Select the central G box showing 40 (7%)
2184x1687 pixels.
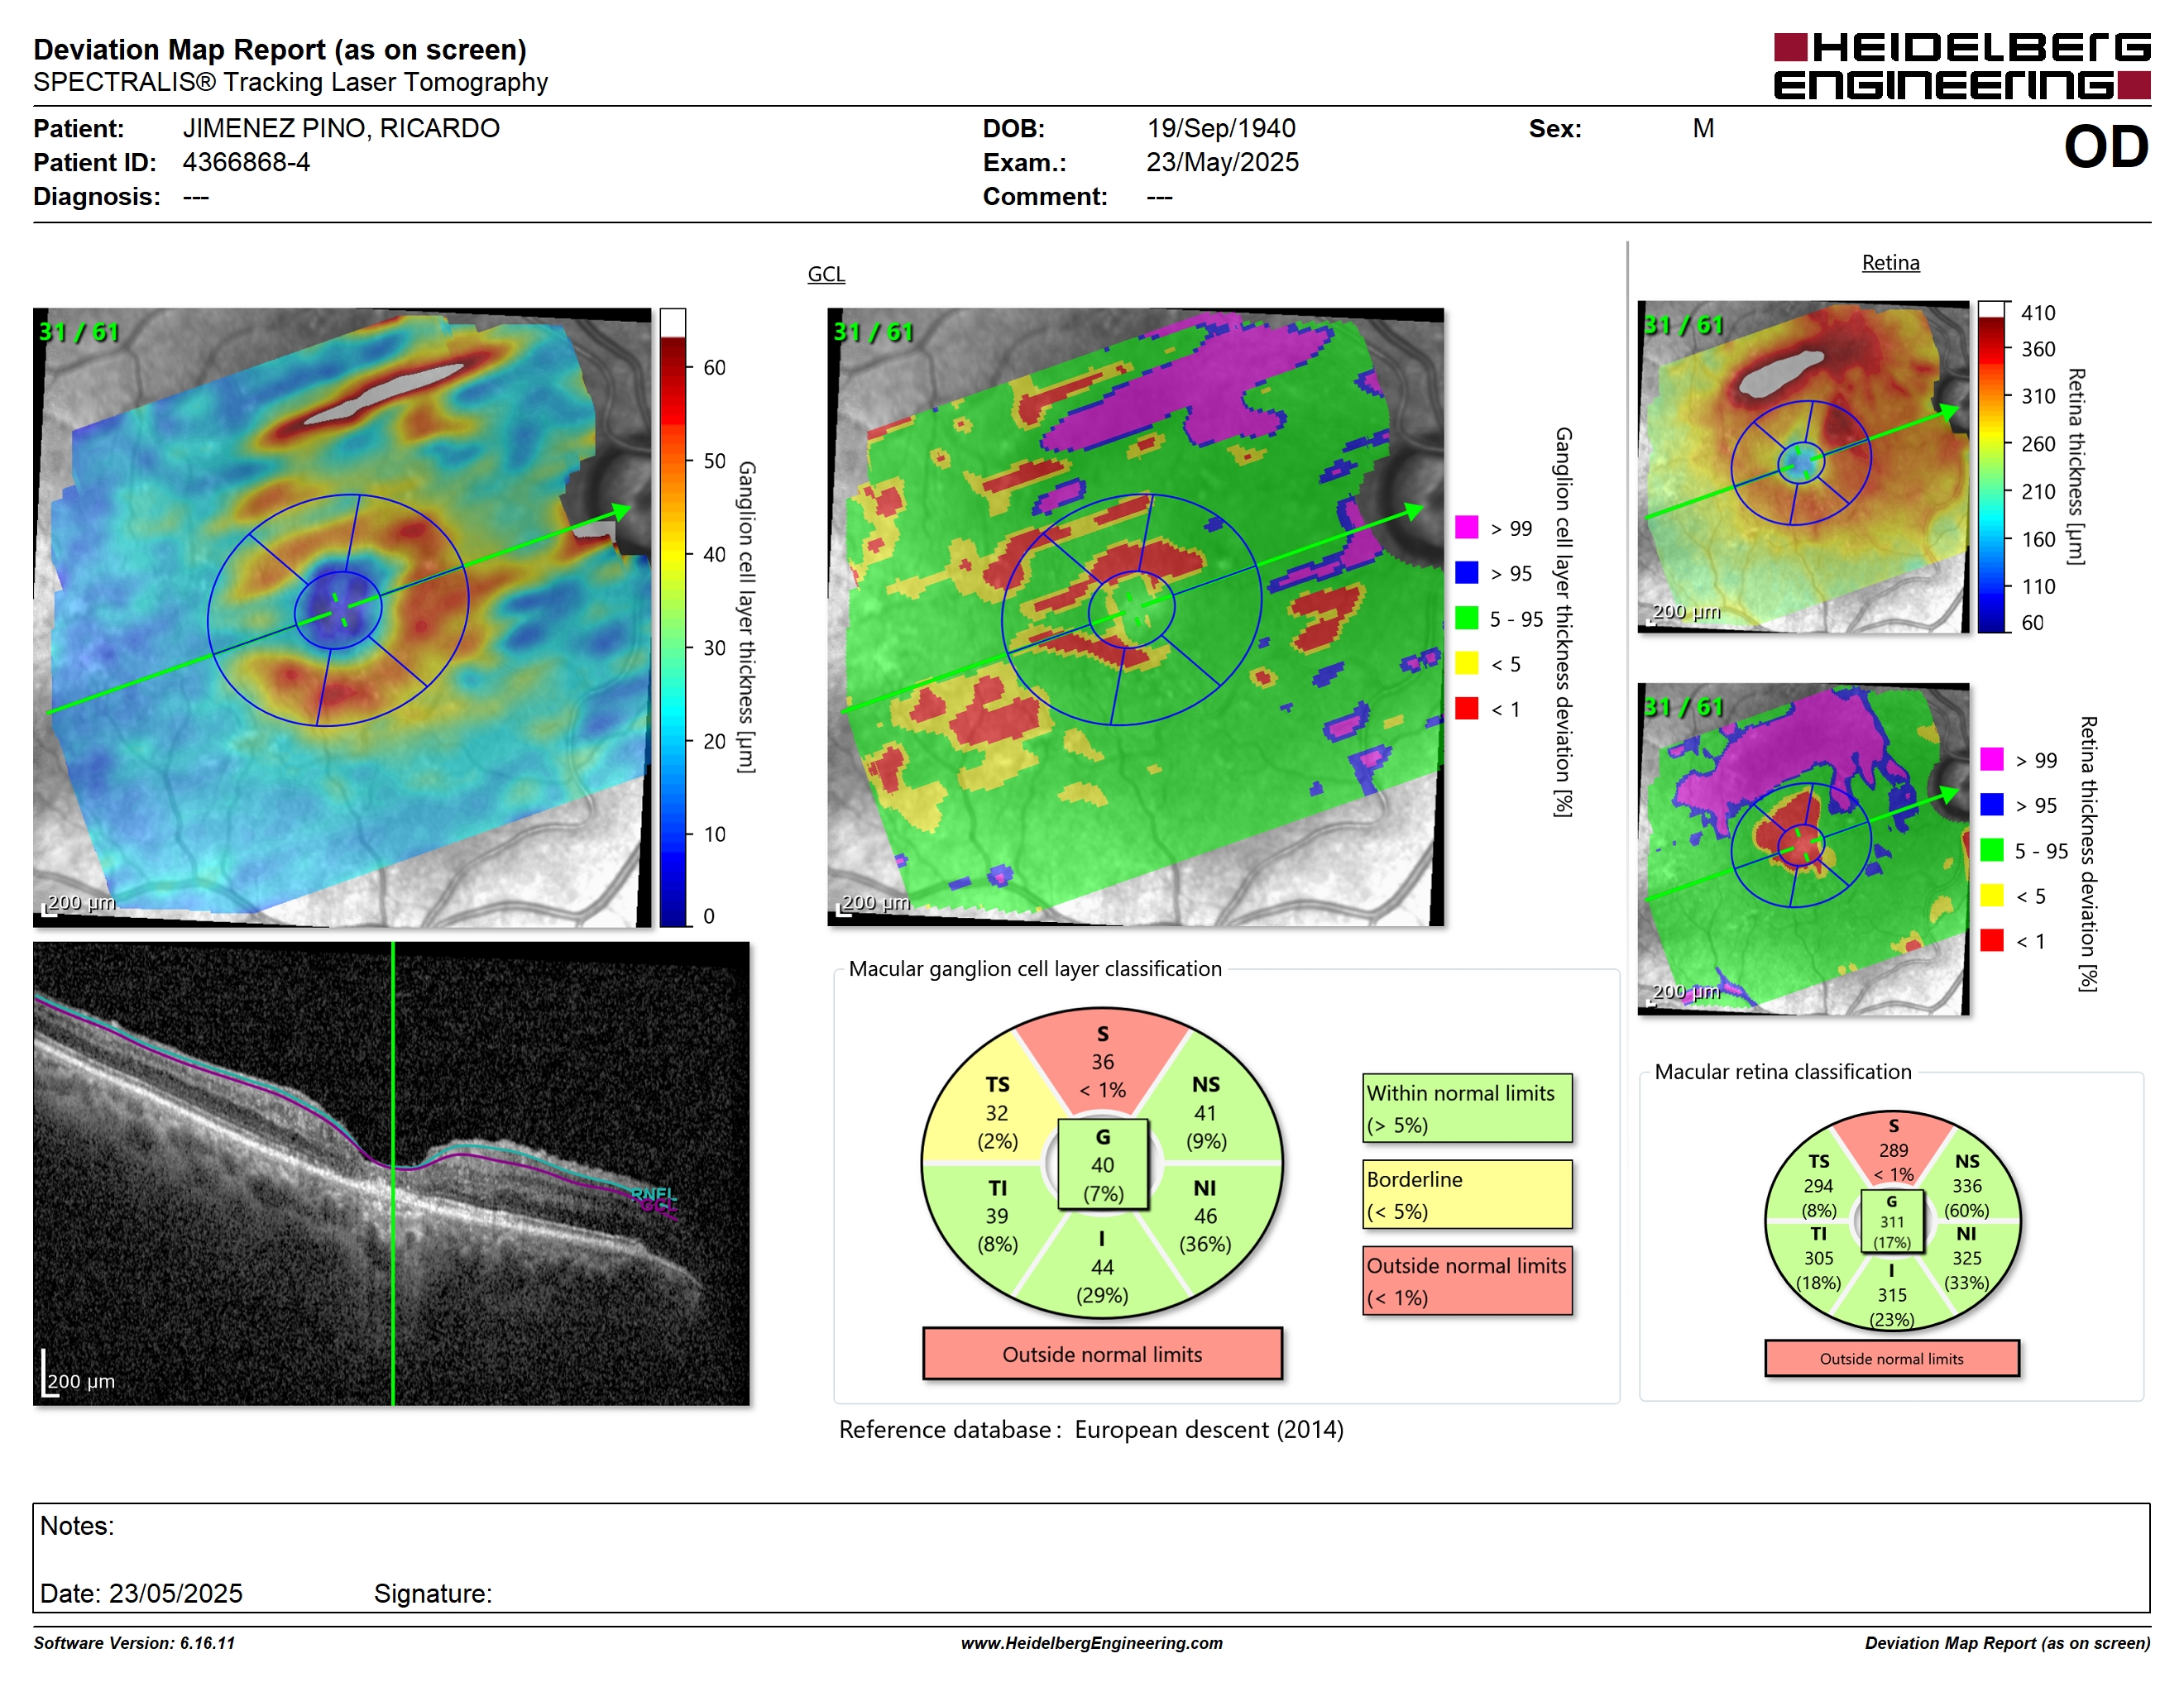tap(1102, 1164)
